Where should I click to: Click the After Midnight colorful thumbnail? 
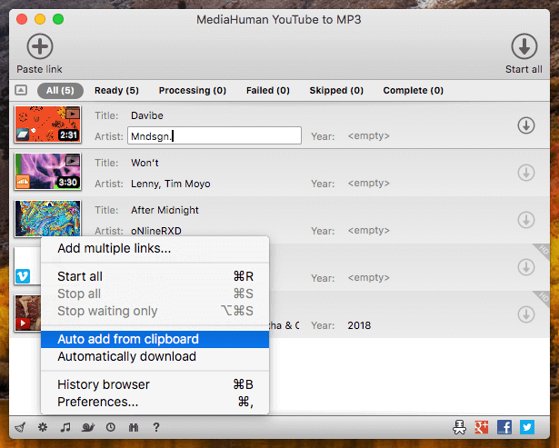48,218
